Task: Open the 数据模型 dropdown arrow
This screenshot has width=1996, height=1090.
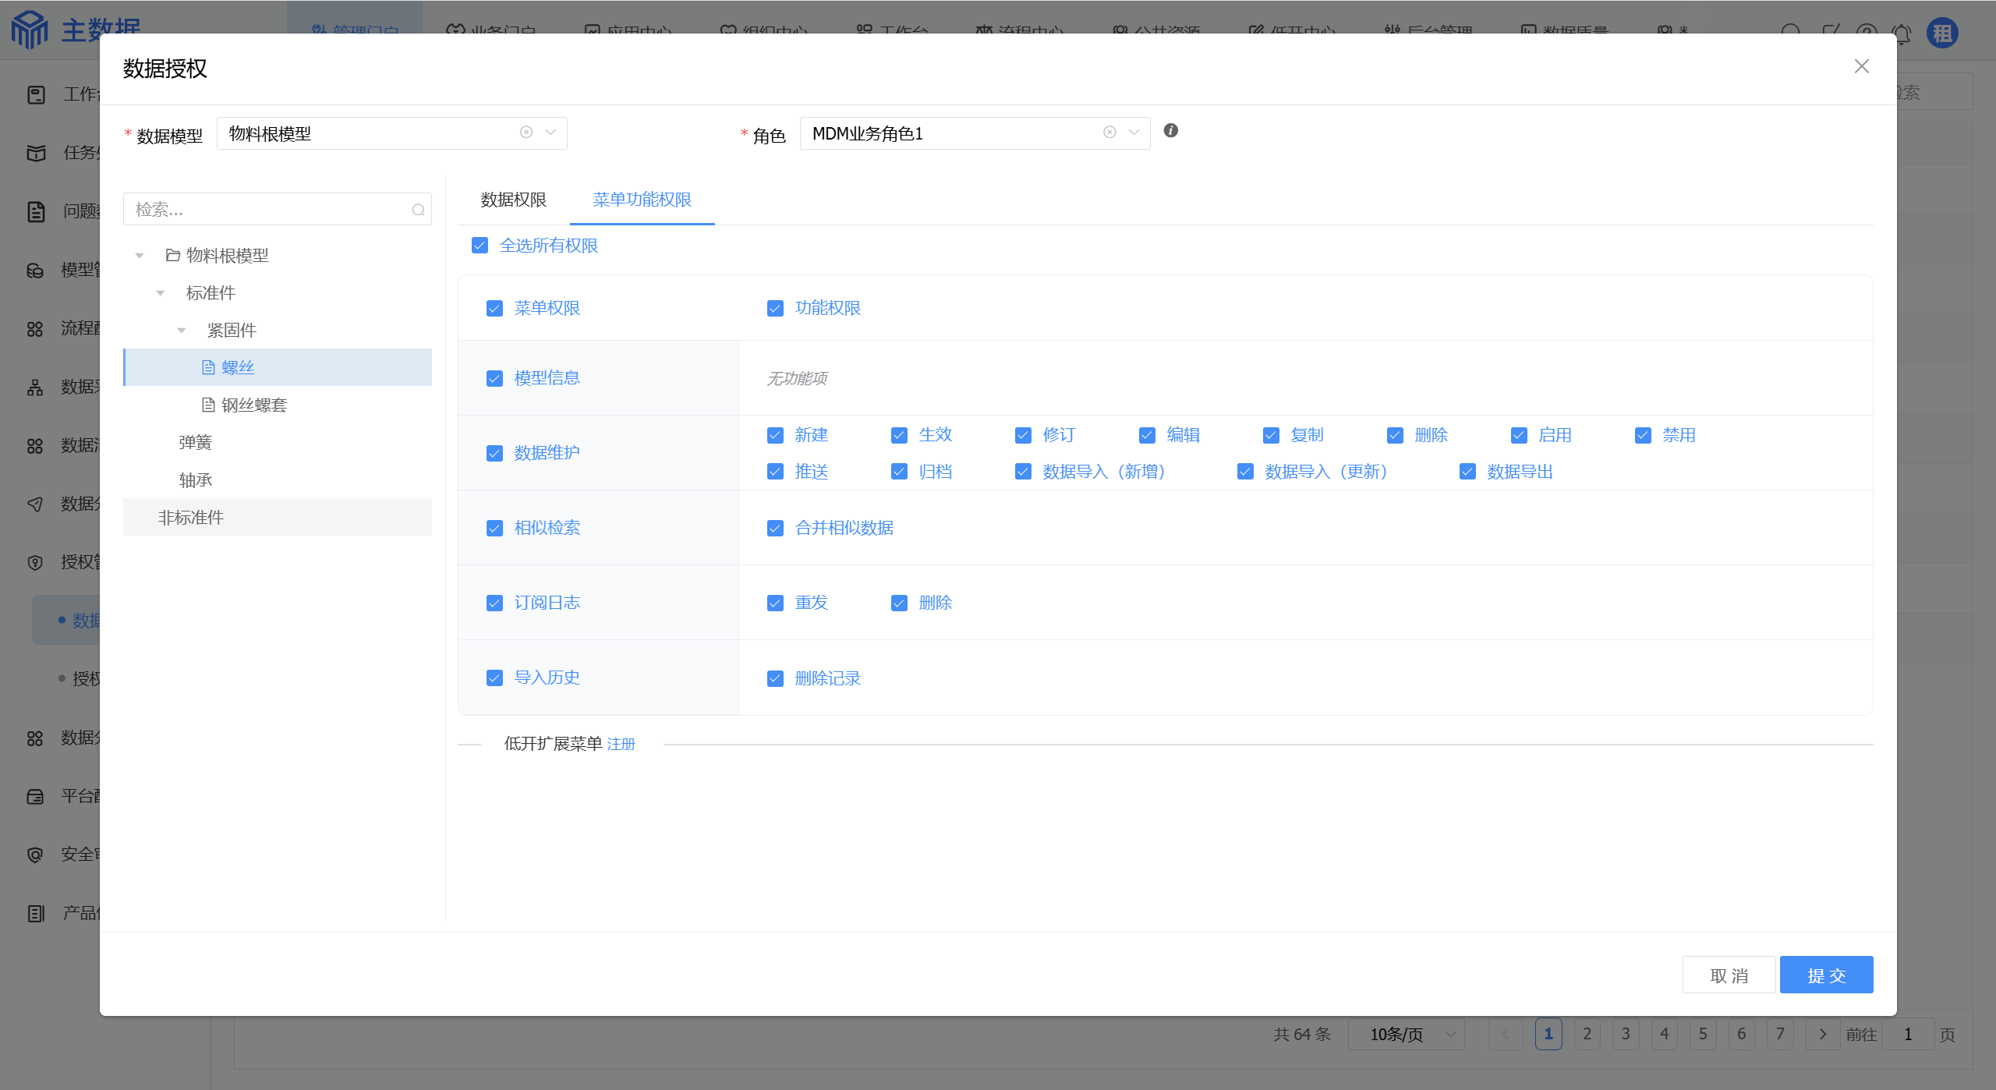Action: (550, 133)
